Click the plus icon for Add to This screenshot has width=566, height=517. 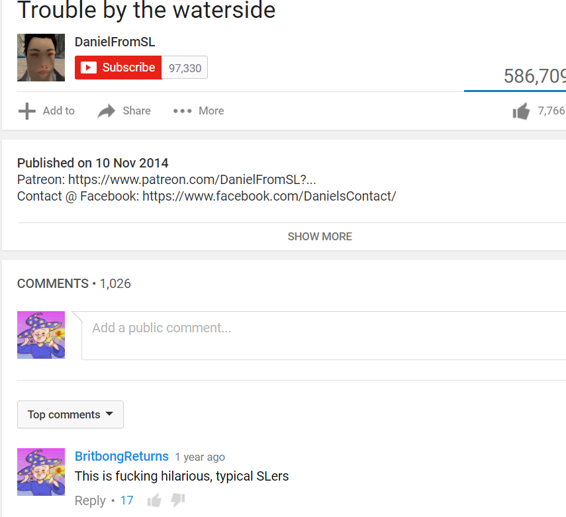[27, 111]
